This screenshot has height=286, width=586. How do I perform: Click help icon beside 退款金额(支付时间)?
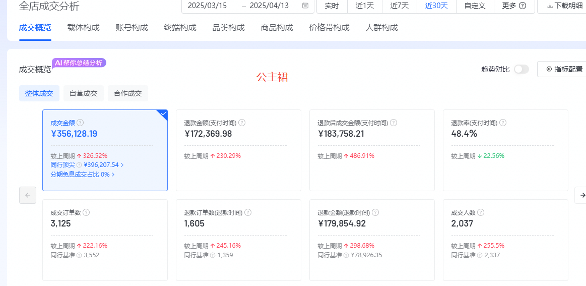pyautogui.click(x=242, y=123)
